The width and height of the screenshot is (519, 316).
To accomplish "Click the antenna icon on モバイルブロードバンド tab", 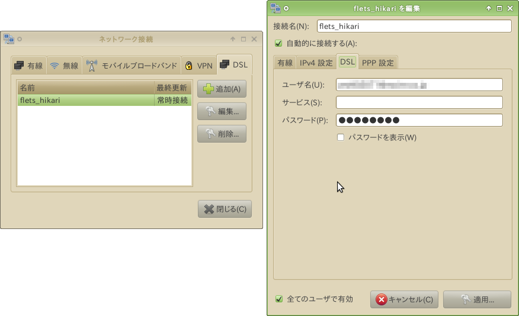I will [92, 66].
